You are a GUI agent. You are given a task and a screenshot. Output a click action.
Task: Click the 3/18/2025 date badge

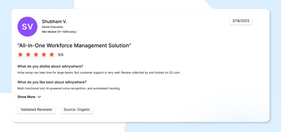point(241,21)
